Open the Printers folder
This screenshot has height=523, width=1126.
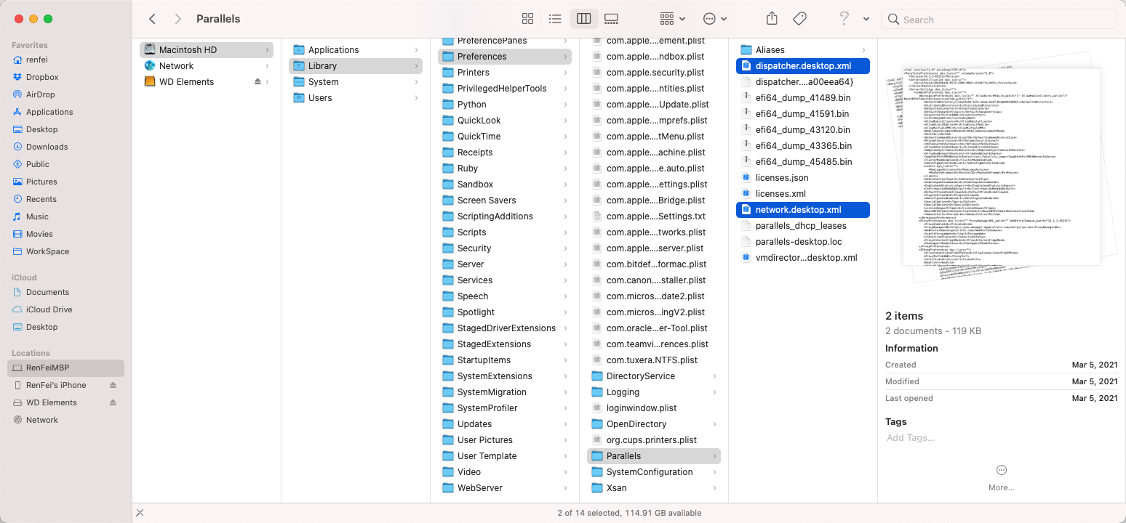pyautogui.click(x=505, y=72)
